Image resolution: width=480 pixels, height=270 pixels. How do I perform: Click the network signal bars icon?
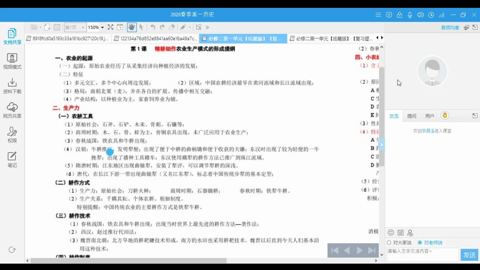click(x=441, y=15)
